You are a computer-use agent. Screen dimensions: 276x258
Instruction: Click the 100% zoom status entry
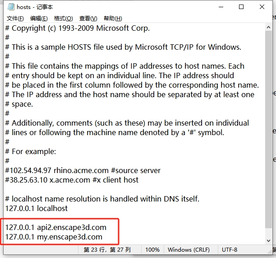coord(152,250)
